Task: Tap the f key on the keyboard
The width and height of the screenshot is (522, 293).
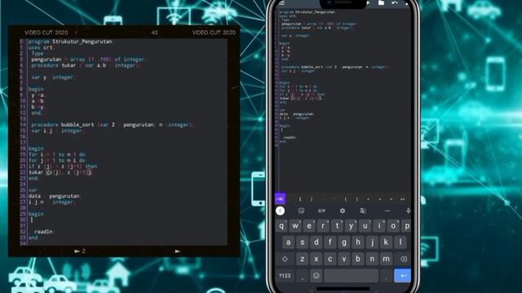Action: (330, 243)
